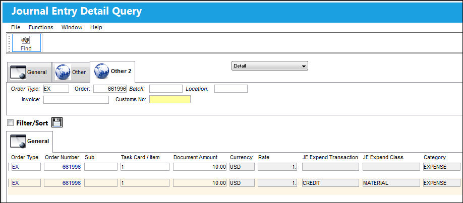The image size is (463, 203).
Task: Click the Category column header
Action: [435, 157]
